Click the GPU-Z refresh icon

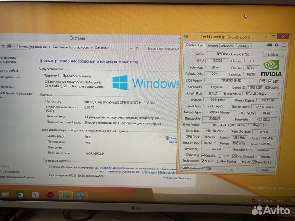[x=277, y=45]
